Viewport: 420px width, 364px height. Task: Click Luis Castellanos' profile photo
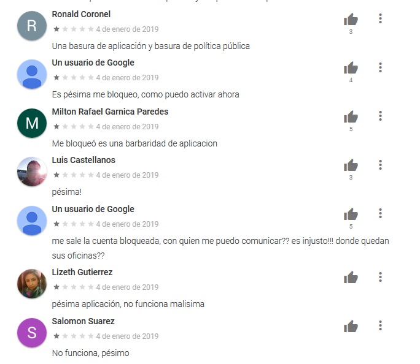tap(32, 172)
